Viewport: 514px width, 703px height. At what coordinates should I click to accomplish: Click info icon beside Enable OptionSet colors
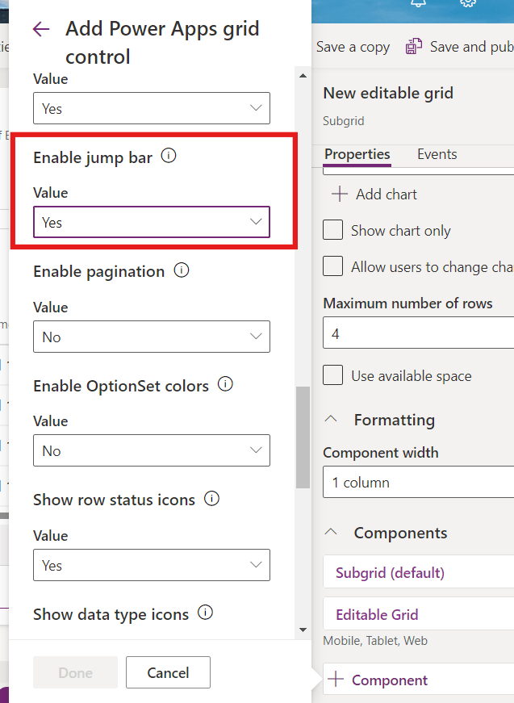[226, 384]
